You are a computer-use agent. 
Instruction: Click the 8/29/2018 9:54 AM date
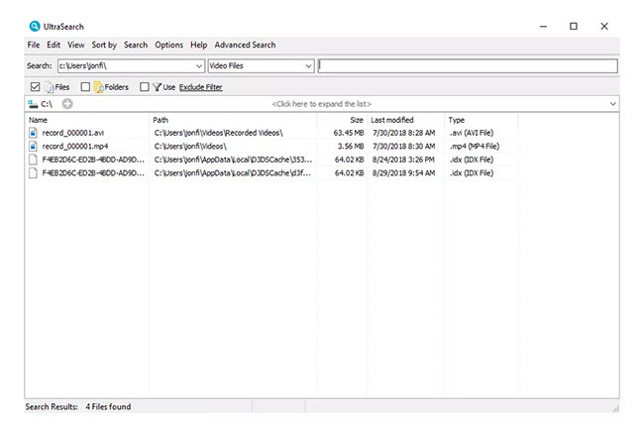pos(403,173)
